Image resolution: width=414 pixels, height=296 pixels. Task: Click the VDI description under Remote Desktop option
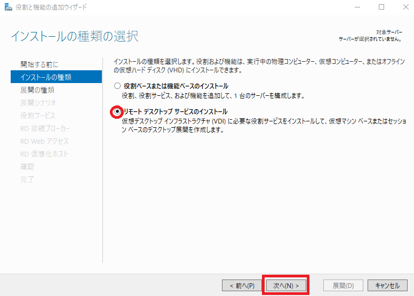click(264, 126)
